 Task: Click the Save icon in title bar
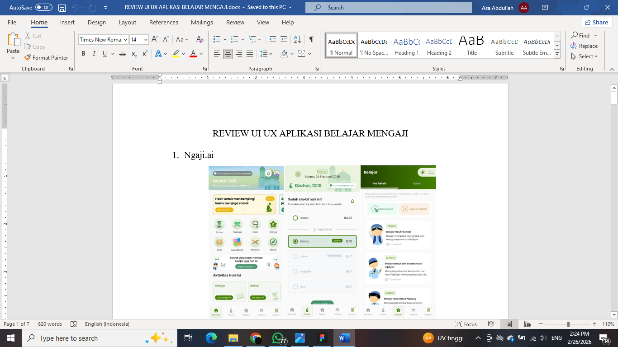(x=62, y=8)
